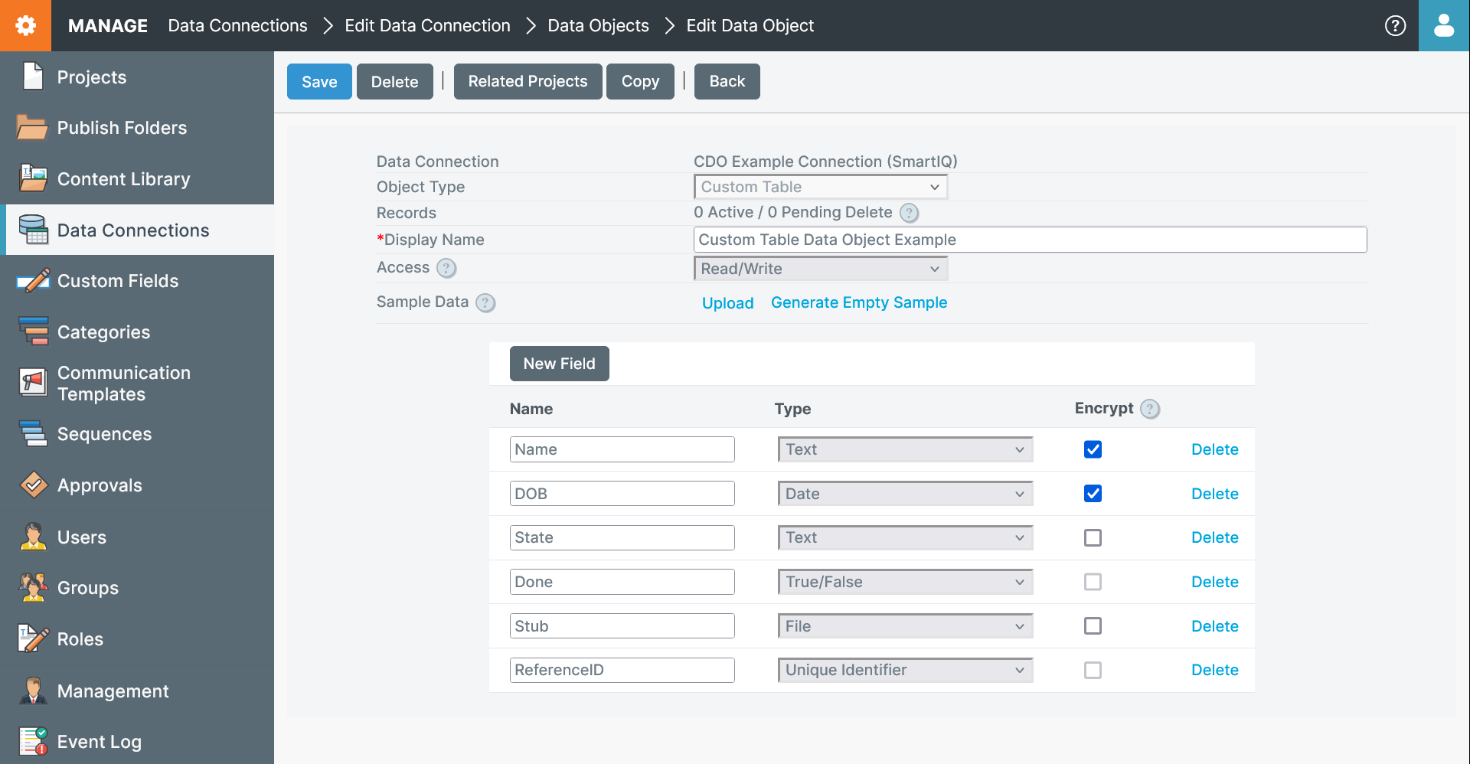Image resolution: width=1470 pixels, height=764 pixels.
Task: Open the Access Read/Write dropdown
Action: (x=820, y=269)
